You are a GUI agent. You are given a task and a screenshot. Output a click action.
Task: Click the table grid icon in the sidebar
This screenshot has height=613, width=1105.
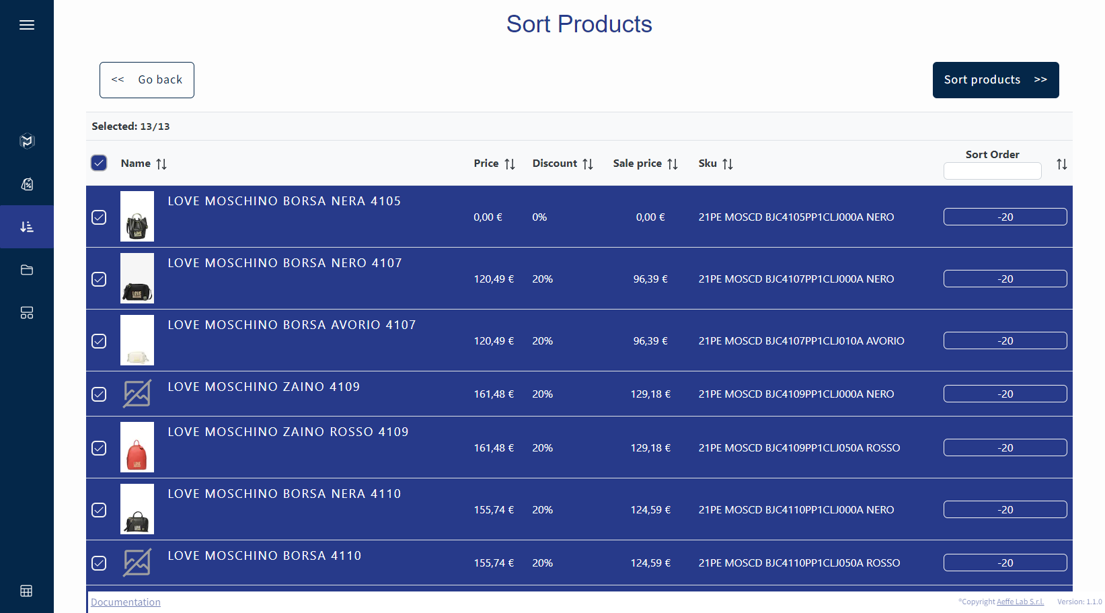pyautogui.click(x=27, y=591)
